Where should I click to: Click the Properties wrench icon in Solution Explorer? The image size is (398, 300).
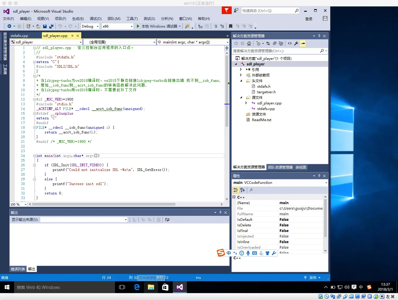296,43
